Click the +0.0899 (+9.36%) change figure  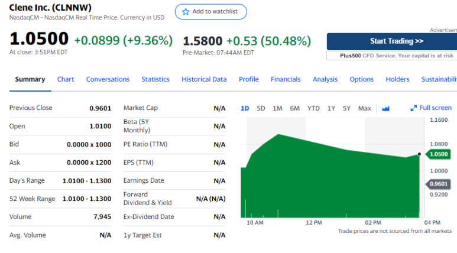coord(124,41)
